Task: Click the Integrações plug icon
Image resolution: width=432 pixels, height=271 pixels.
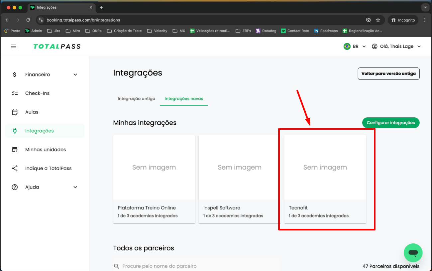Action: tap(15, 131)
